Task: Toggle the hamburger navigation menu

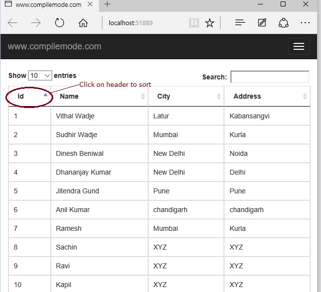Action: (298, 46)
